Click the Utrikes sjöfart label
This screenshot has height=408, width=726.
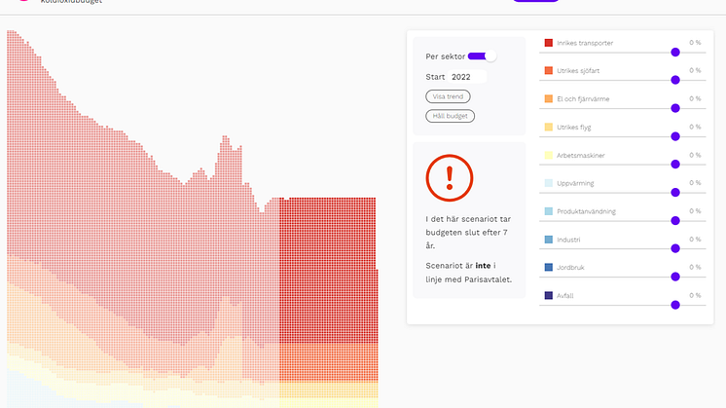coord(578,71)
